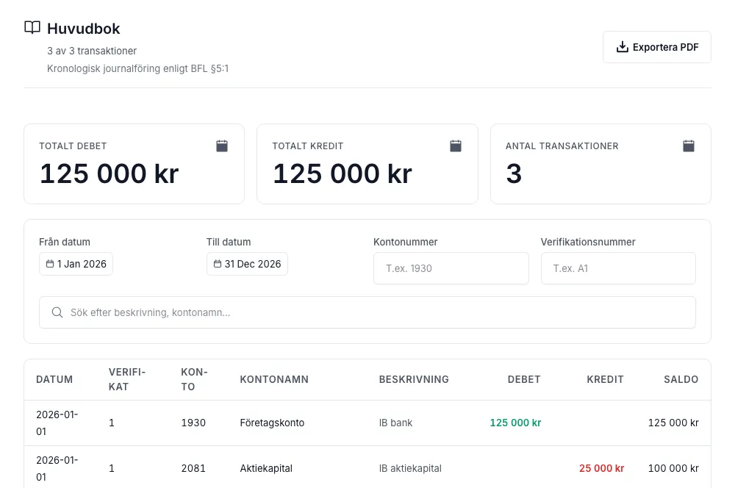Focus the Verifikationsnummer input field

point(618,268)
